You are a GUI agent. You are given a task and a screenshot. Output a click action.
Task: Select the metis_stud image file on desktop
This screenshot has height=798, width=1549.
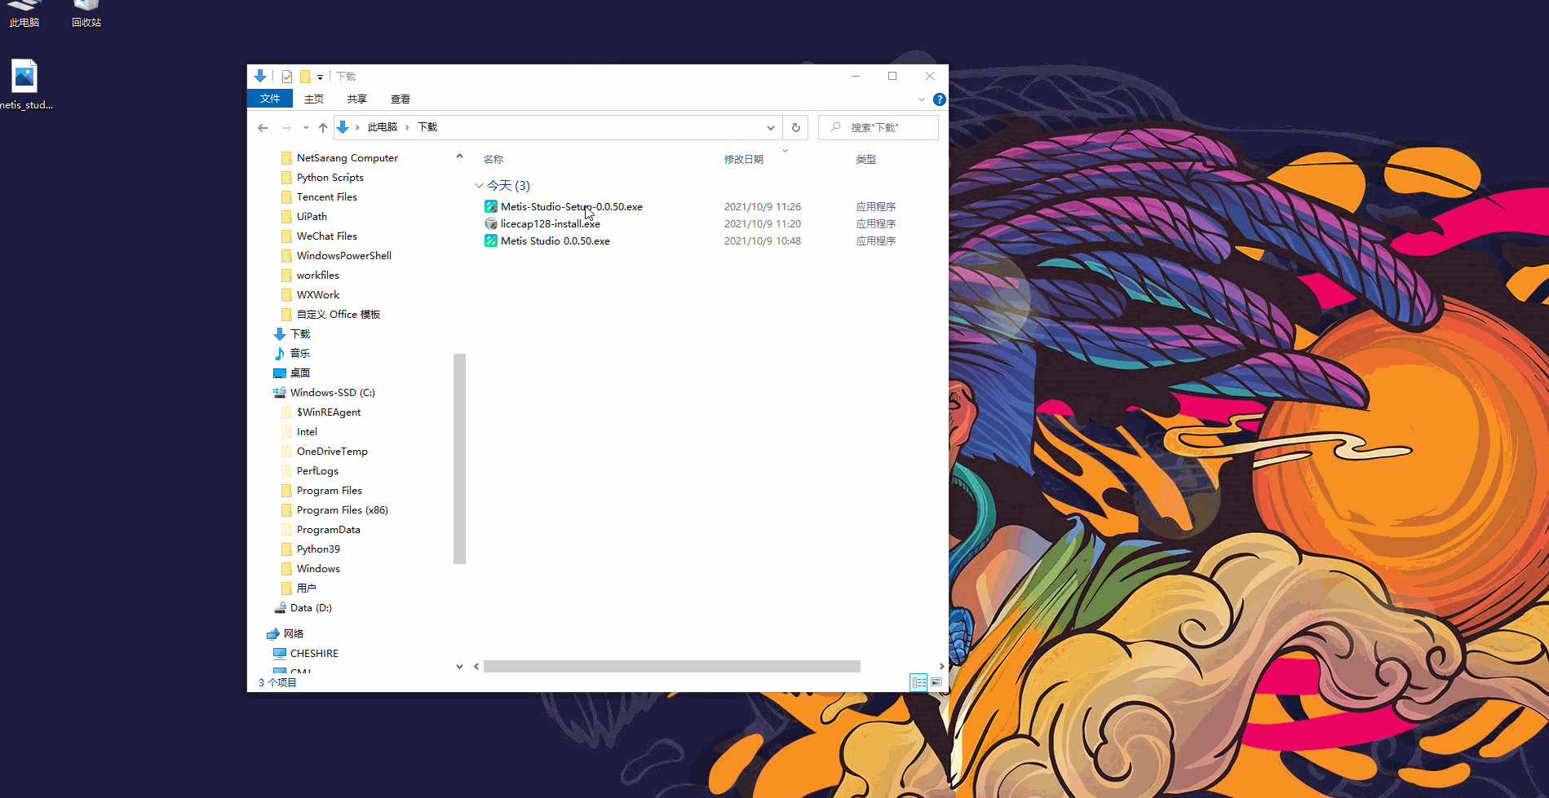pos(25,85)
